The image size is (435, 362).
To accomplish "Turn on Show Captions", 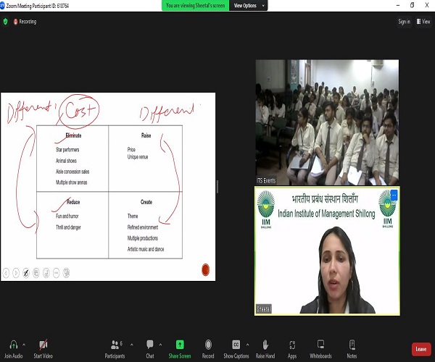I will click(x=236, y=349).
